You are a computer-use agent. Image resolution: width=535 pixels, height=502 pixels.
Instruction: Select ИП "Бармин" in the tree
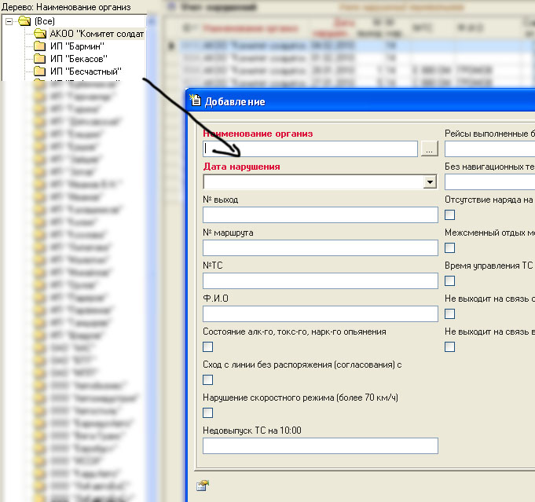pos(78,46)
